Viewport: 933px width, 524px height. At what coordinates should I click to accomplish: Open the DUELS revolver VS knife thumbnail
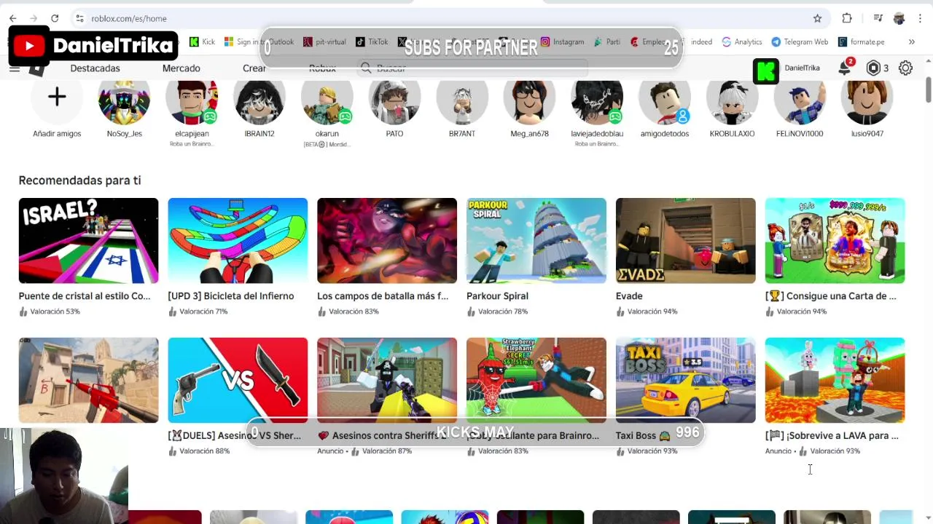click(x=238, y=380)
